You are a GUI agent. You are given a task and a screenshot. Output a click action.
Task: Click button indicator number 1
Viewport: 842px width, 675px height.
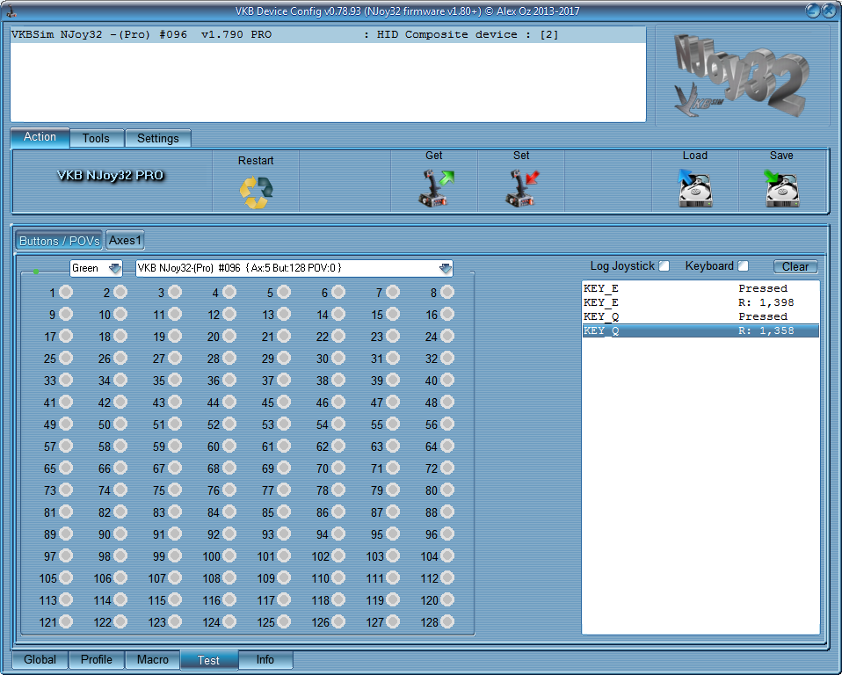click(65, 293)
